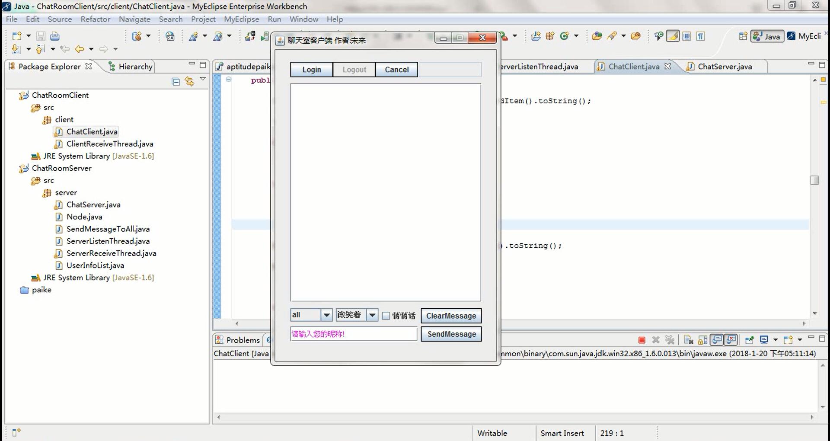Toggle Show Console on Standard Error
This screenshot has width=830, height=441.
tap(731, 340)
